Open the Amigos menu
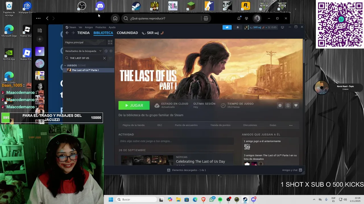The width and height of the screenshot is (364, 204). click(x=89, y=27)
